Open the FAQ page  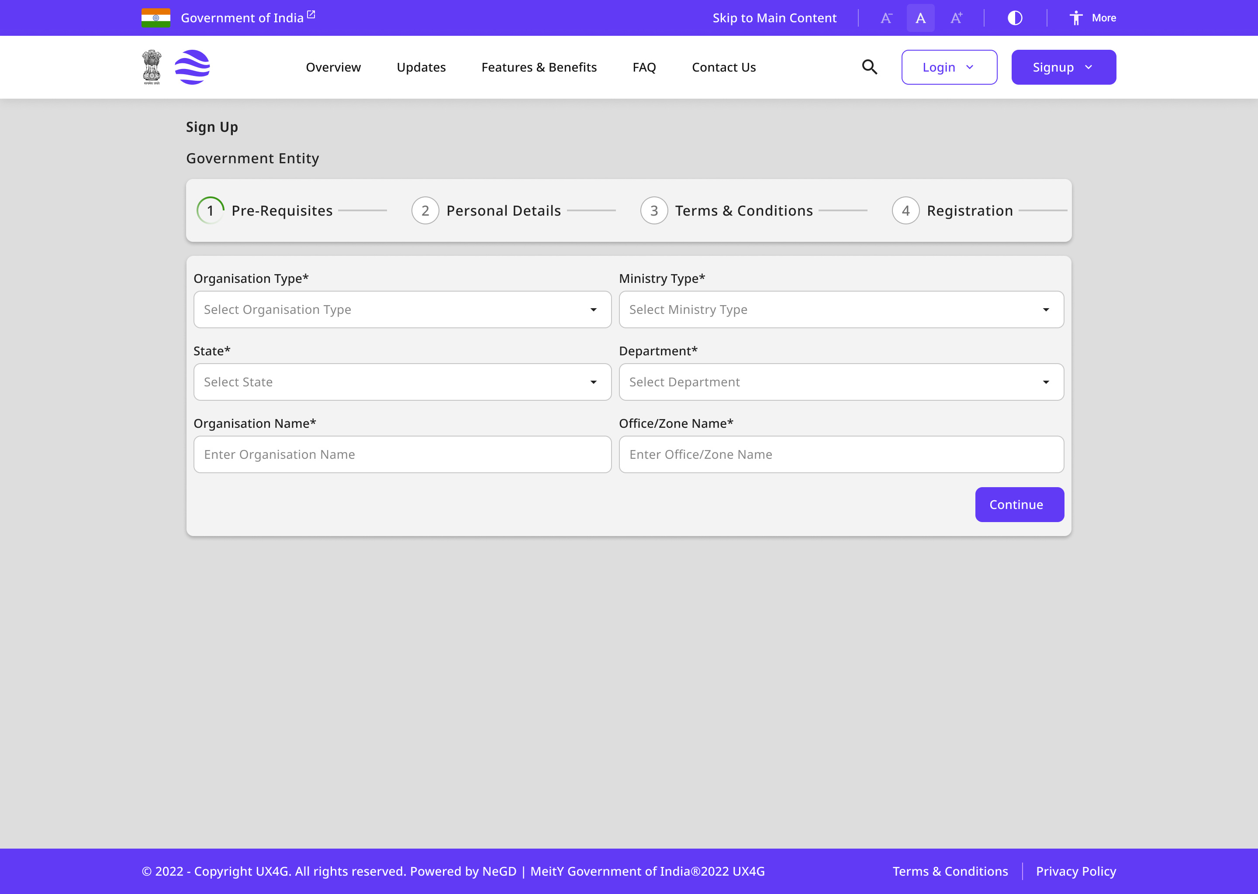(x=644, y=67)
